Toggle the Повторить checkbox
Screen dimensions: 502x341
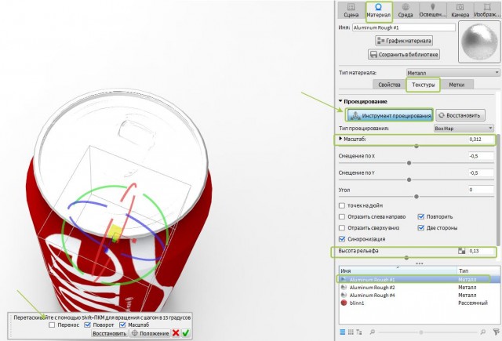[x=422, y=216]
